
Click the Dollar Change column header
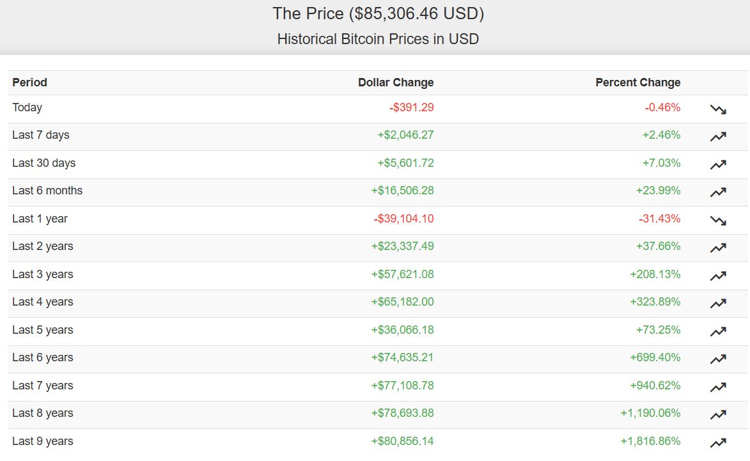396,82
